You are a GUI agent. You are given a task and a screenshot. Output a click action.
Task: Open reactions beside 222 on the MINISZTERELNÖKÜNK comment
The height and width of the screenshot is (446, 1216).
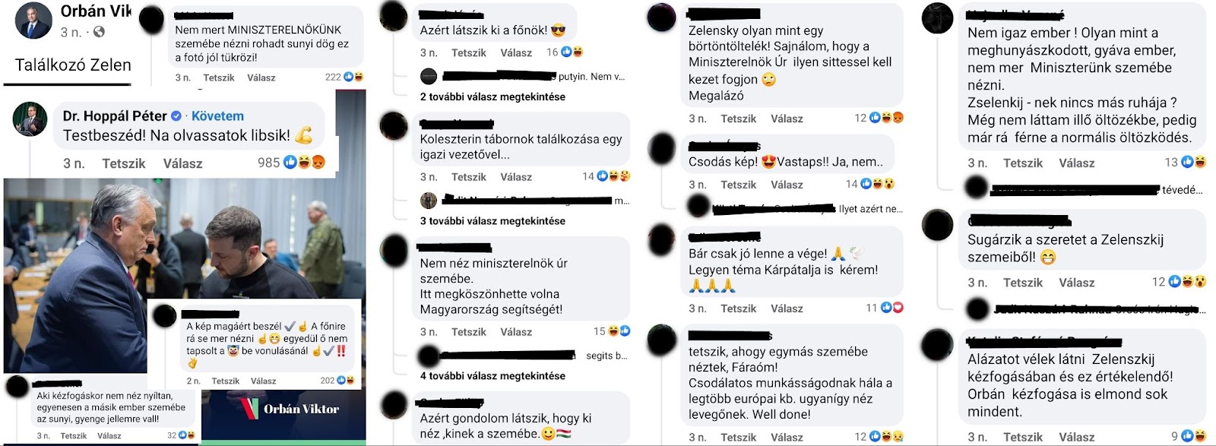tap(353, 77)
